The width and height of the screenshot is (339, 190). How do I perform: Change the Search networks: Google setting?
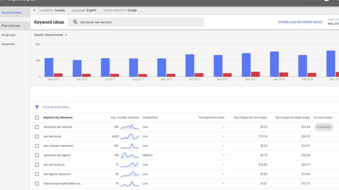[120, 10]
